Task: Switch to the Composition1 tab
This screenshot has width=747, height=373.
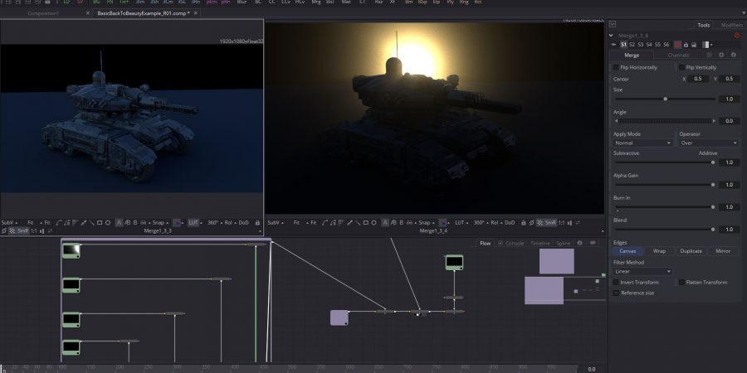Action: 43,13
